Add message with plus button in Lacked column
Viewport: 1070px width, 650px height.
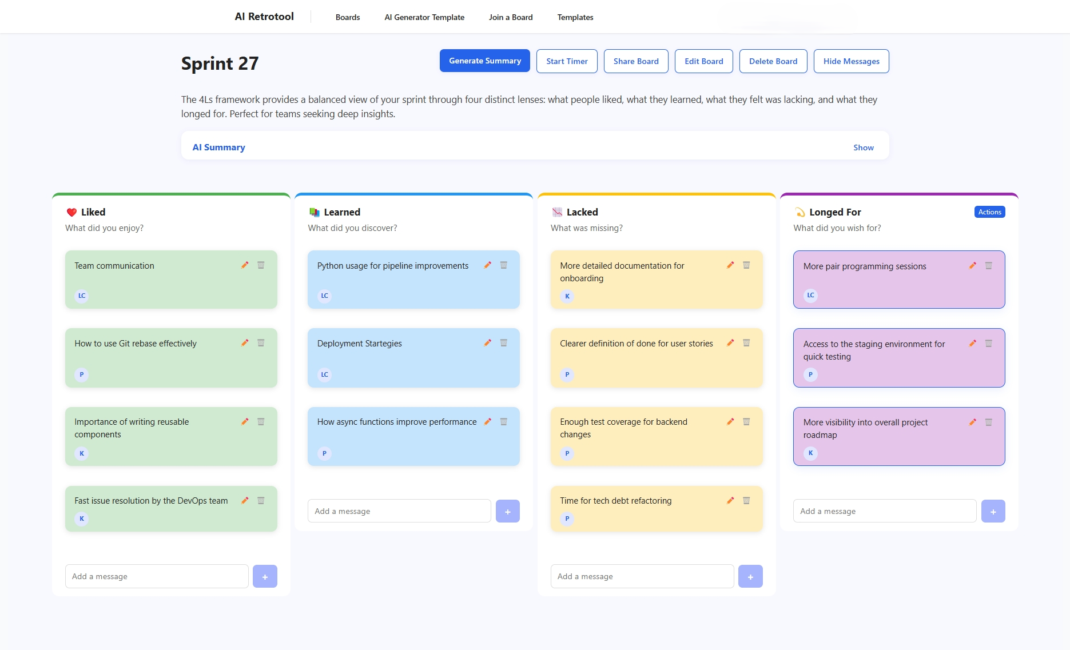[x=750, y=576]
